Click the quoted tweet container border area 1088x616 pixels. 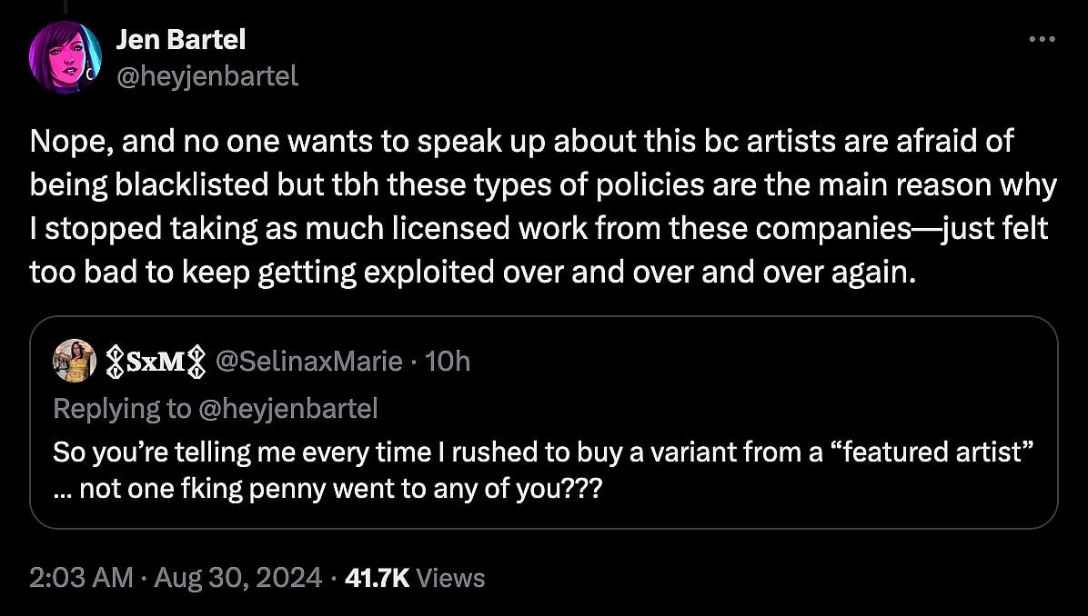pyautogui.click(x=544, y=320)
